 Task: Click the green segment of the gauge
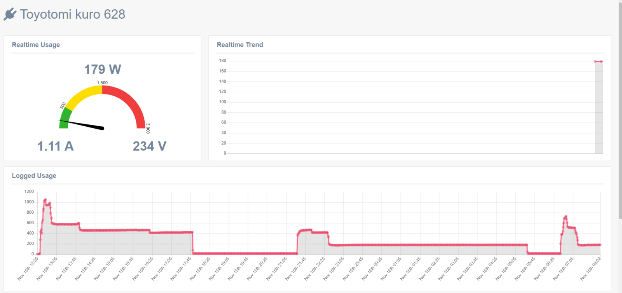(x=65, y=117)
